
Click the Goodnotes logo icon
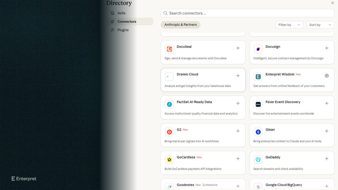[x=169, y=186]
